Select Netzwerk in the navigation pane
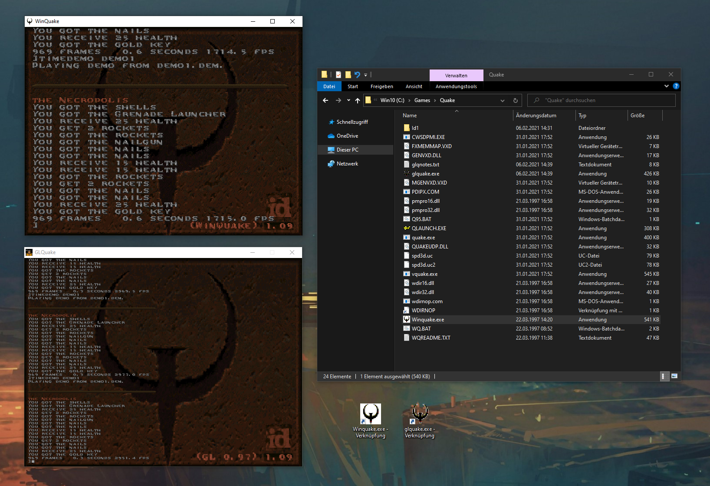710x486 pixels. pos(347,164)
